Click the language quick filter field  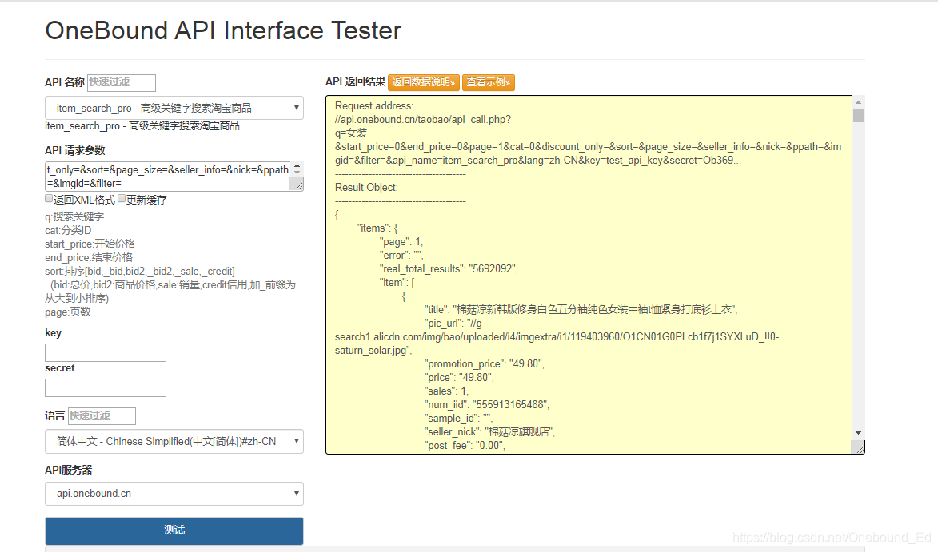tap(102, 415)
